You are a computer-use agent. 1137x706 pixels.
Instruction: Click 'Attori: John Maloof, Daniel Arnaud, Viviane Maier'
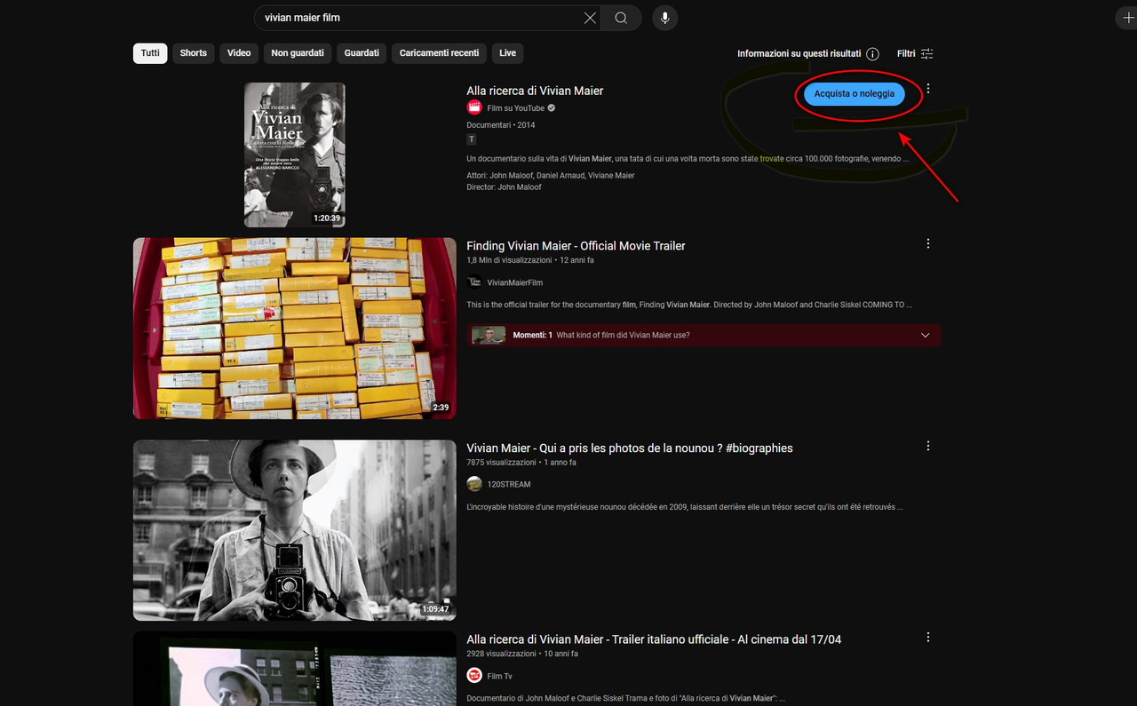pos(551,176)
